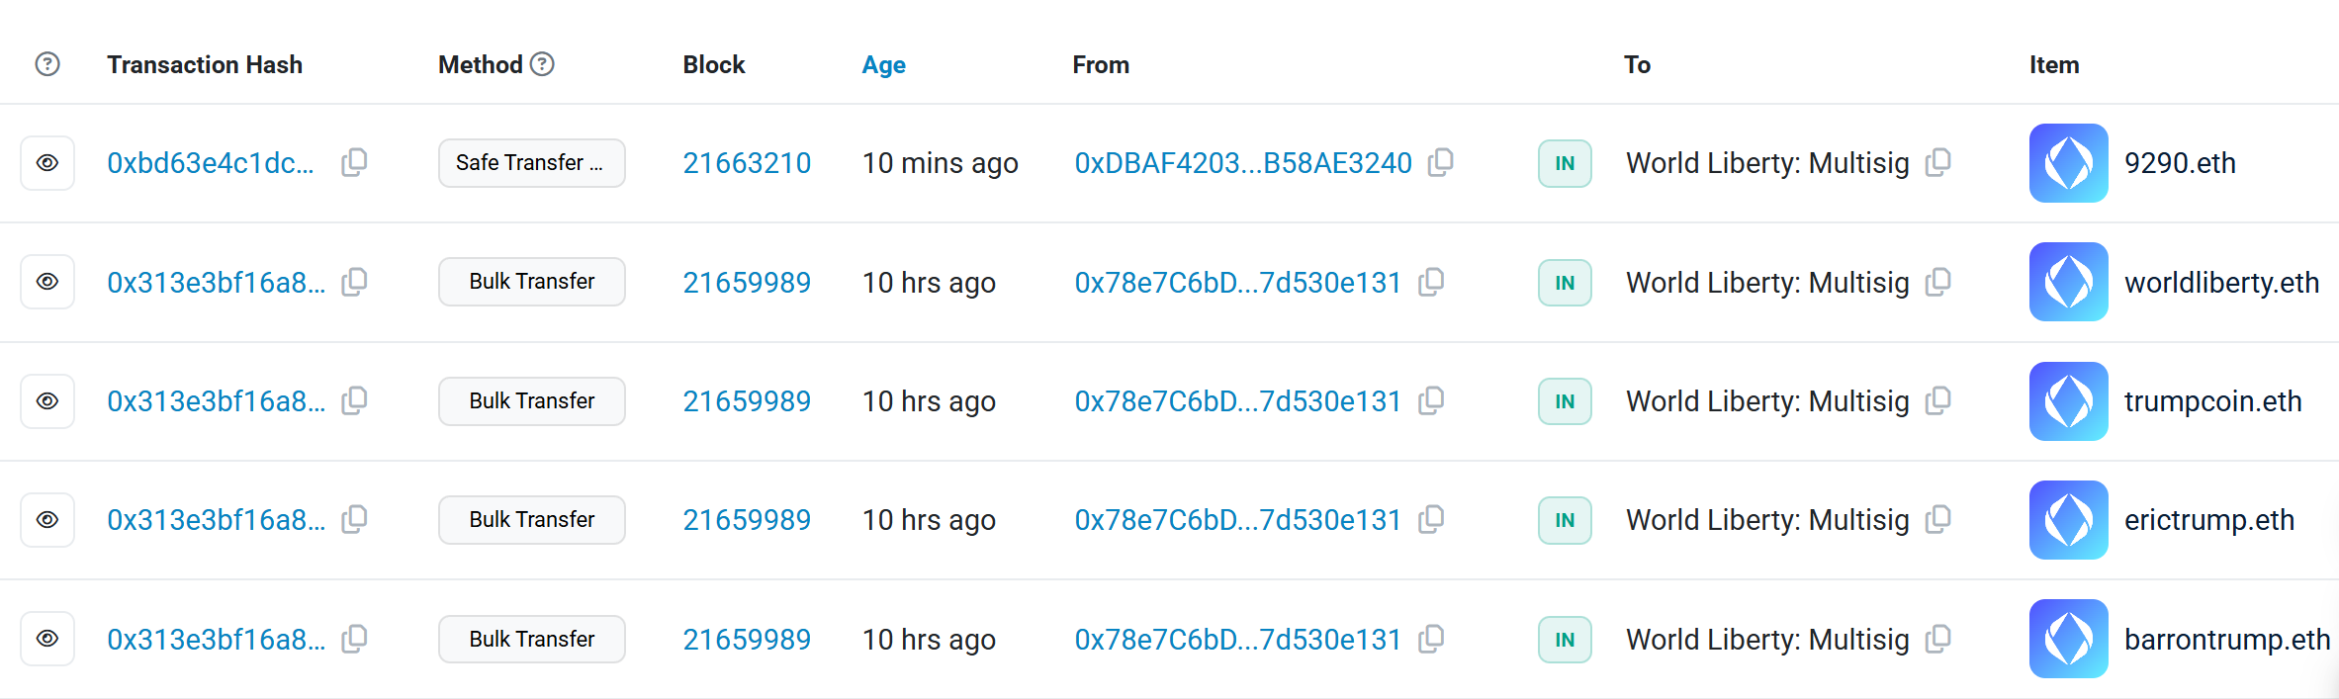Open the trumpcoin.eth item
The image size is (2339, 699).
coord(2212,401)
